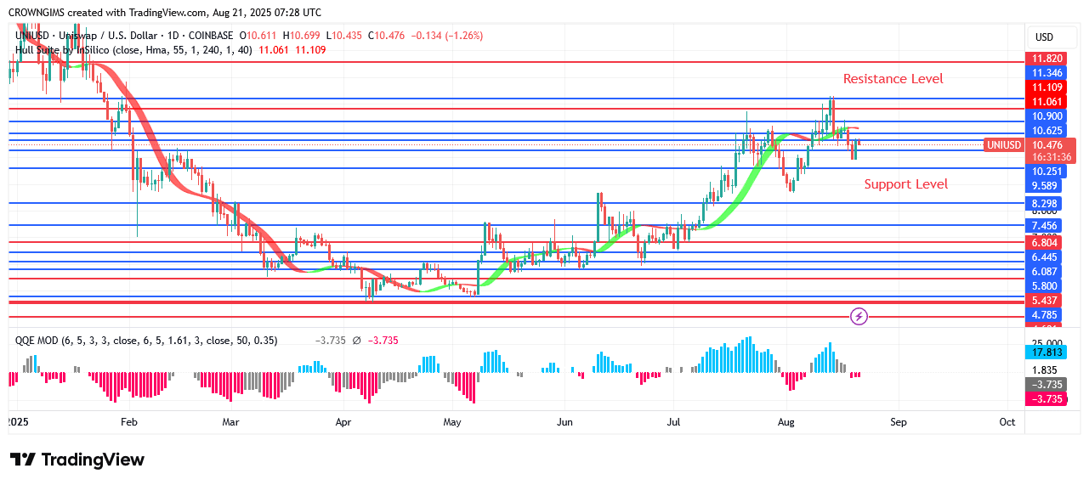Viewport: 1089px width, 485px height.
Task: Click the May label on time axis
Action: pyautogui.click(x=452, y=422)
